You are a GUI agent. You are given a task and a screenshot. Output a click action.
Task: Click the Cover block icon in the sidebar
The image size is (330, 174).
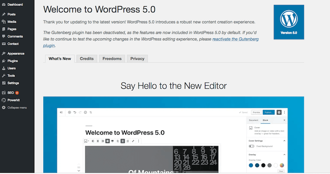pyautogui.click(x=251, y=128)
